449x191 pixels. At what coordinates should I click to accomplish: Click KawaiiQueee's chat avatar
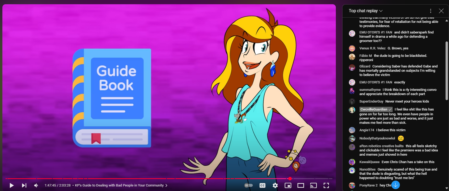[352, 162]
